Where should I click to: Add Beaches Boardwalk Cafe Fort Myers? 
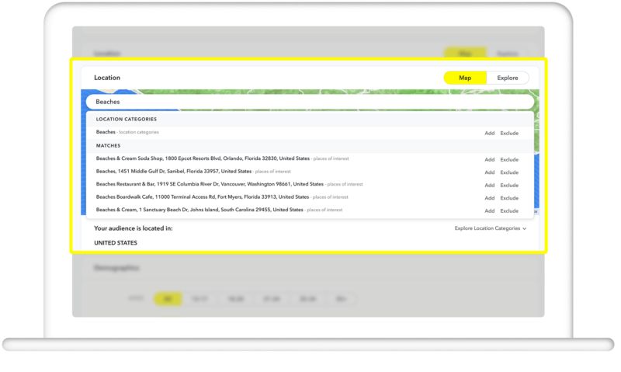click(x=489, y=197)
